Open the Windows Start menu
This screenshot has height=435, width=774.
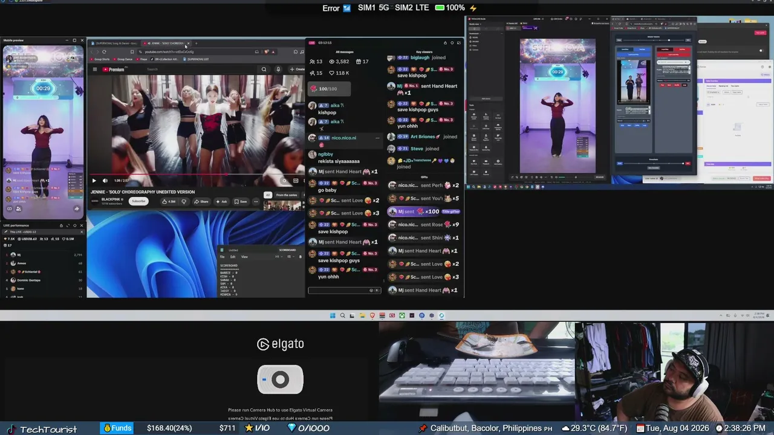333,315
